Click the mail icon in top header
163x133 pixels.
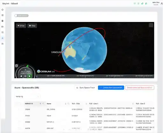135,4
